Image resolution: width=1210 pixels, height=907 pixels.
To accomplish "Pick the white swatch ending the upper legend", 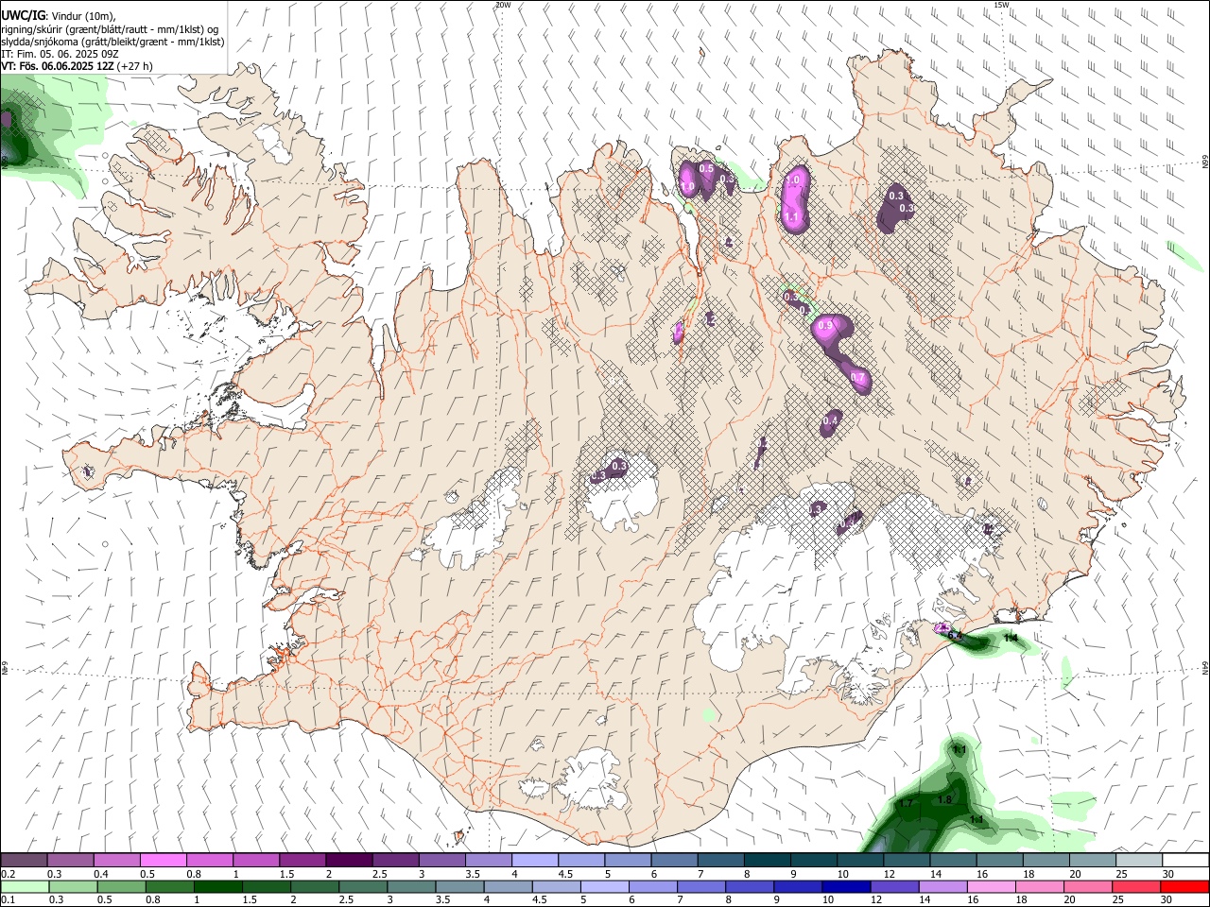I will (x=1185, y=861).
